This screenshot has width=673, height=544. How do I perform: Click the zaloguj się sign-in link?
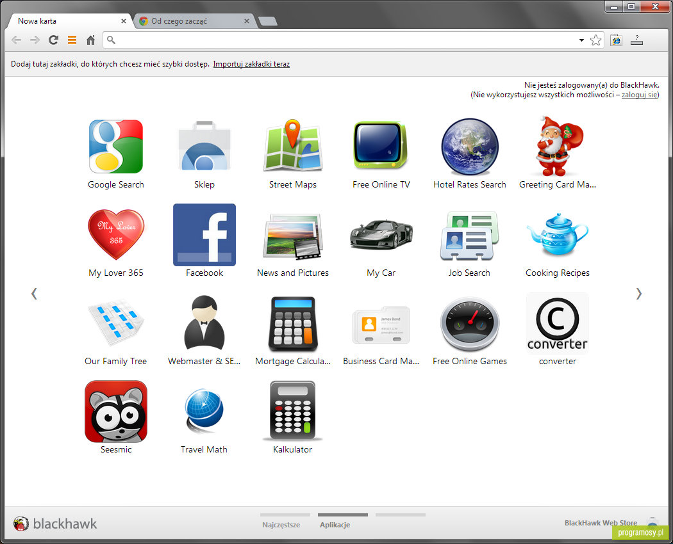[x=640, y=95]
